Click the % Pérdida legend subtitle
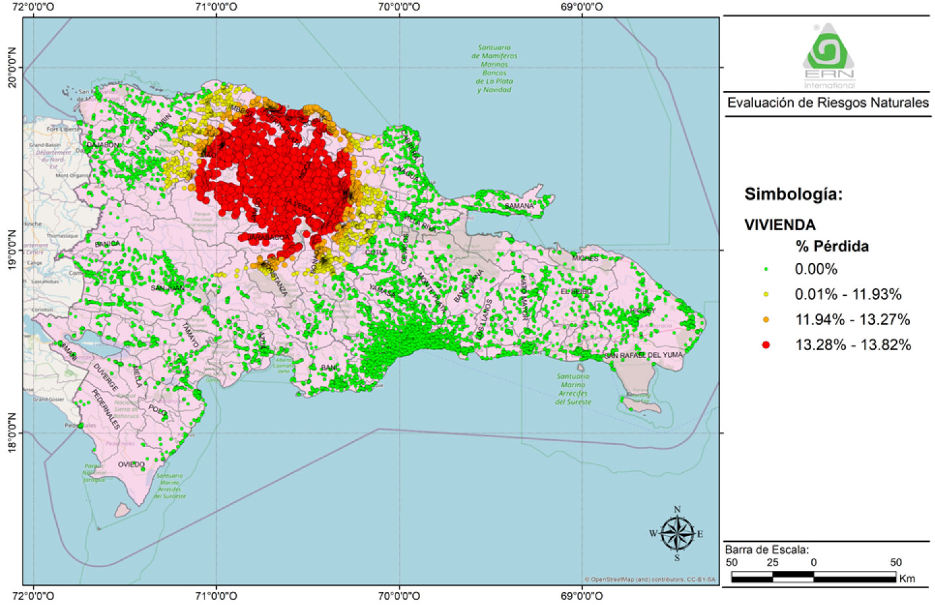The width and height of the screenshot is (935, 605). pos(832,246)
